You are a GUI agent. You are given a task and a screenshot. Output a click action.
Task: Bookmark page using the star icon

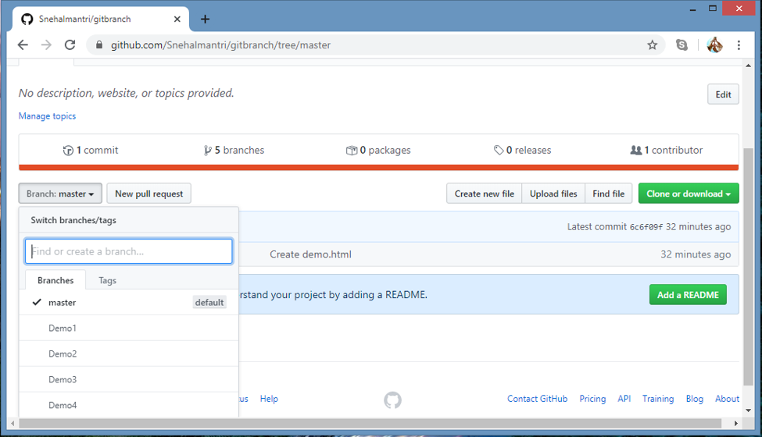tap(653, 45)
